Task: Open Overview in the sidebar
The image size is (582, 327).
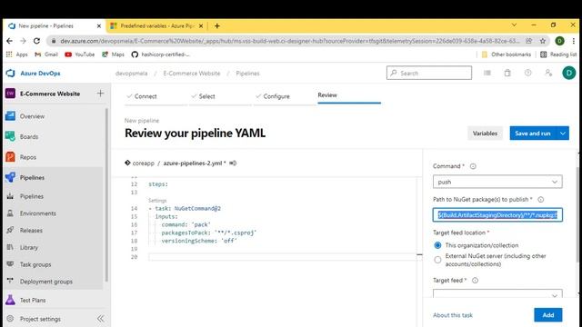Action: click(32, 116)
